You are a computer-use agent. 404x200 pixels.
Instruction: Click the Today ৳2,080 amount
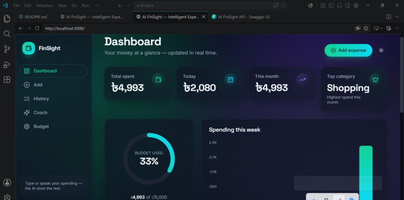199,88
